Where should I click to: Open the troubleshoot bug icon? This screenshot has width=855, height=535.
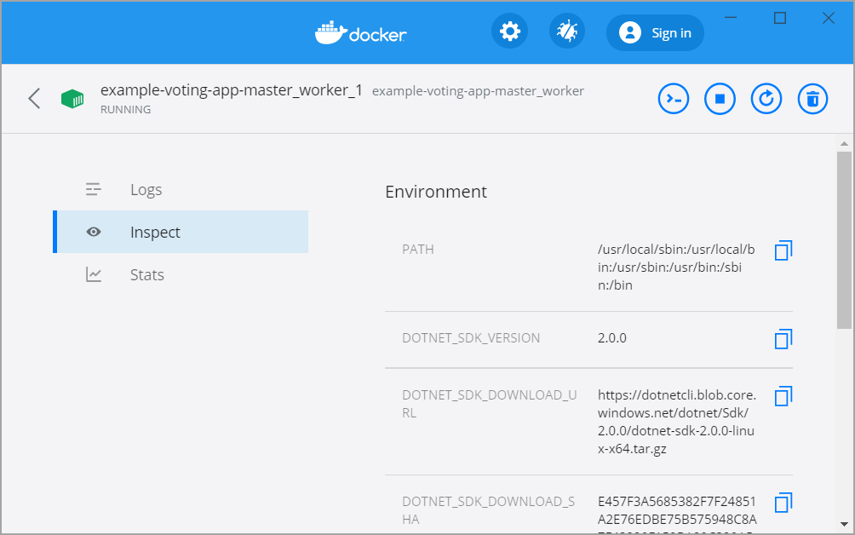[566, 32]
